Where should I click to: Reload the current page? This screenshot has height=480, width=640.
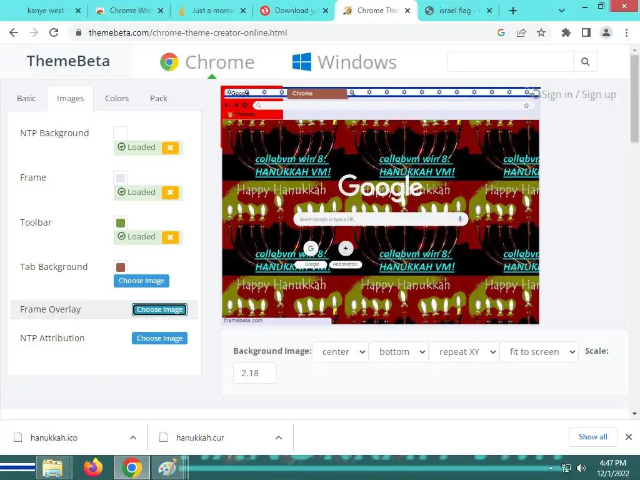point(54,32)
